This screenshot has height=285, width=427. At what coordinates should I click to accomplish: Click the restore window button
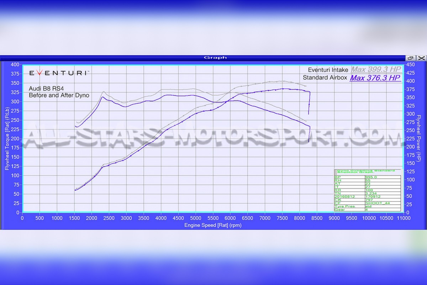(x=410, y=58)
